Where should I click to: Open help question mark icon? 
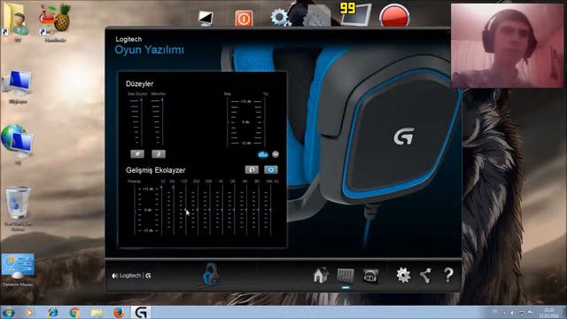click(448, 276)
